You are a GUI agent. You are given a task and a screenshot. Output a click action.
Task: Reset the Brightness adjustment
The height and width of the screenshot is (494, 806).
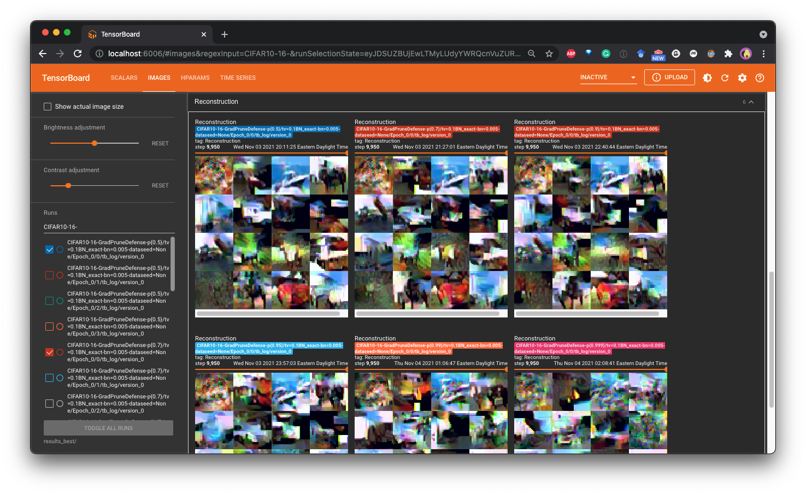(x=160, y=143)
